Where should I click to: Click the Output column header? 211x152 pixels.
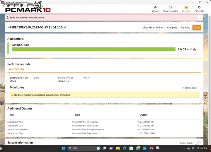coord(143,115)
